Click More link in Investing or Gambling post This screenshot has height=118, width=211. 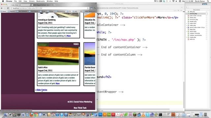tap(69, 36)
